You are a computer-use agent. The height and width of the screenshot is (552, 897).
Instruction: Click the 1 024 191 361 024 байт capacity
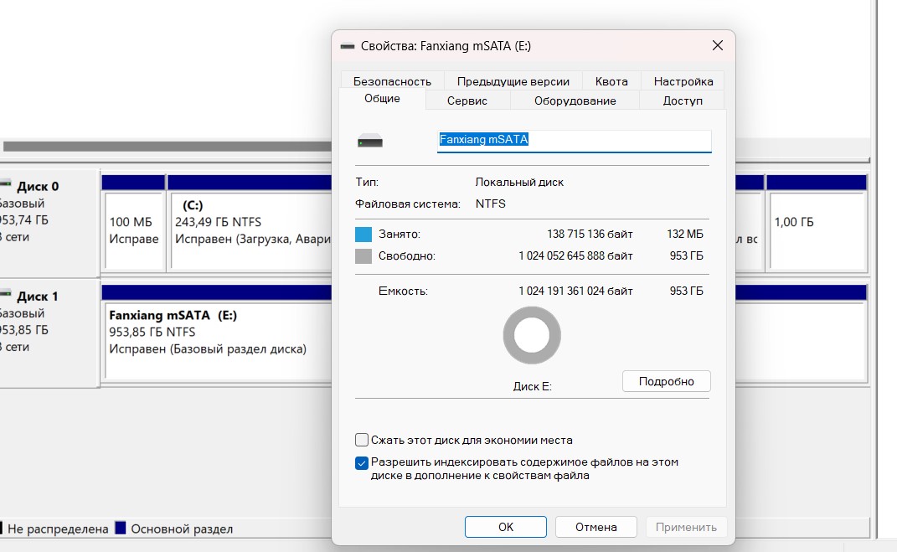tap(575, 291)
